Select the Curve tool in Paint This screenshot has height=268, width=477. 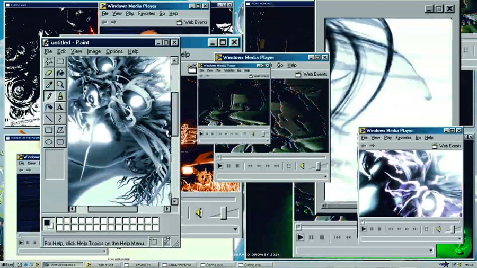tap(60, 119)
